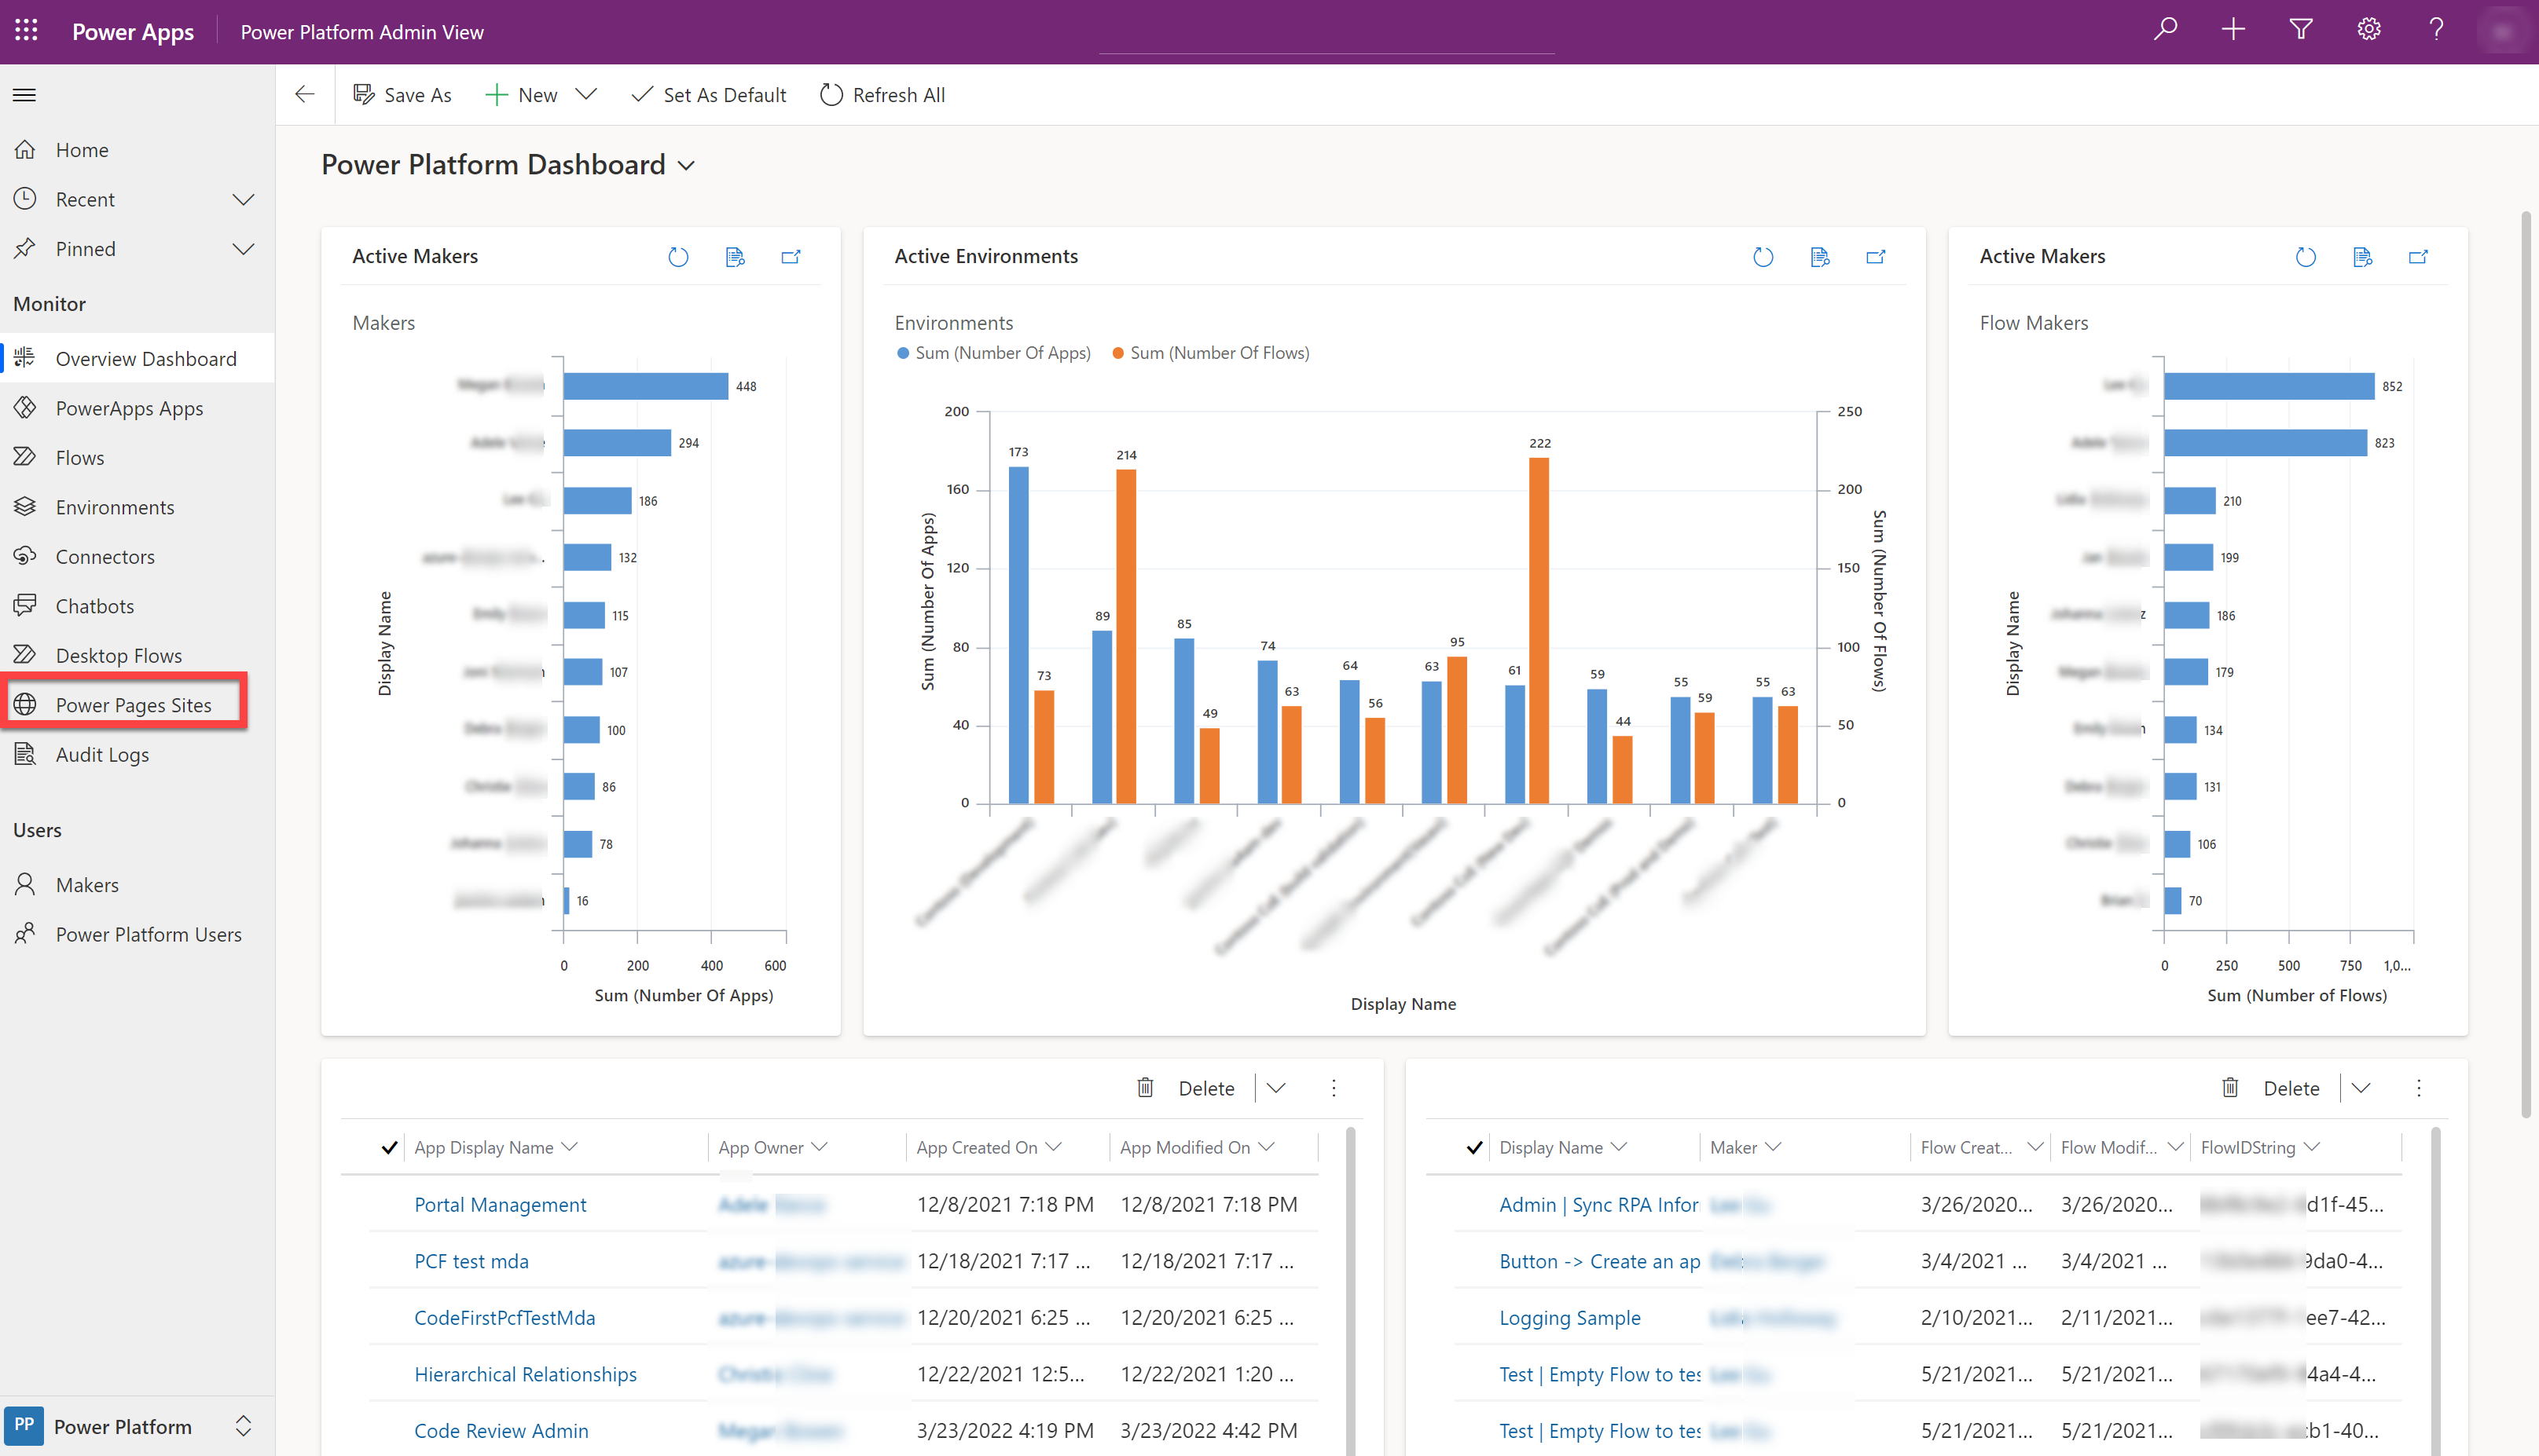Select the Overview Dashboard menu item
Viewport: 2539px width, 1456px height.
(x=145, y=357)
